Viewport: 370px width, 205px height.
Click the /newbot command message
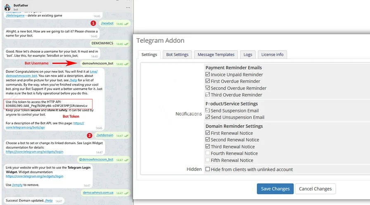(x=107, y=23)
